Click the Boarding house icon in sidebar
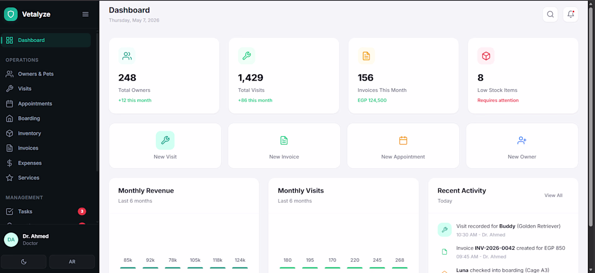This screenshot has height=273, width=595. click(x=10, y=118)
